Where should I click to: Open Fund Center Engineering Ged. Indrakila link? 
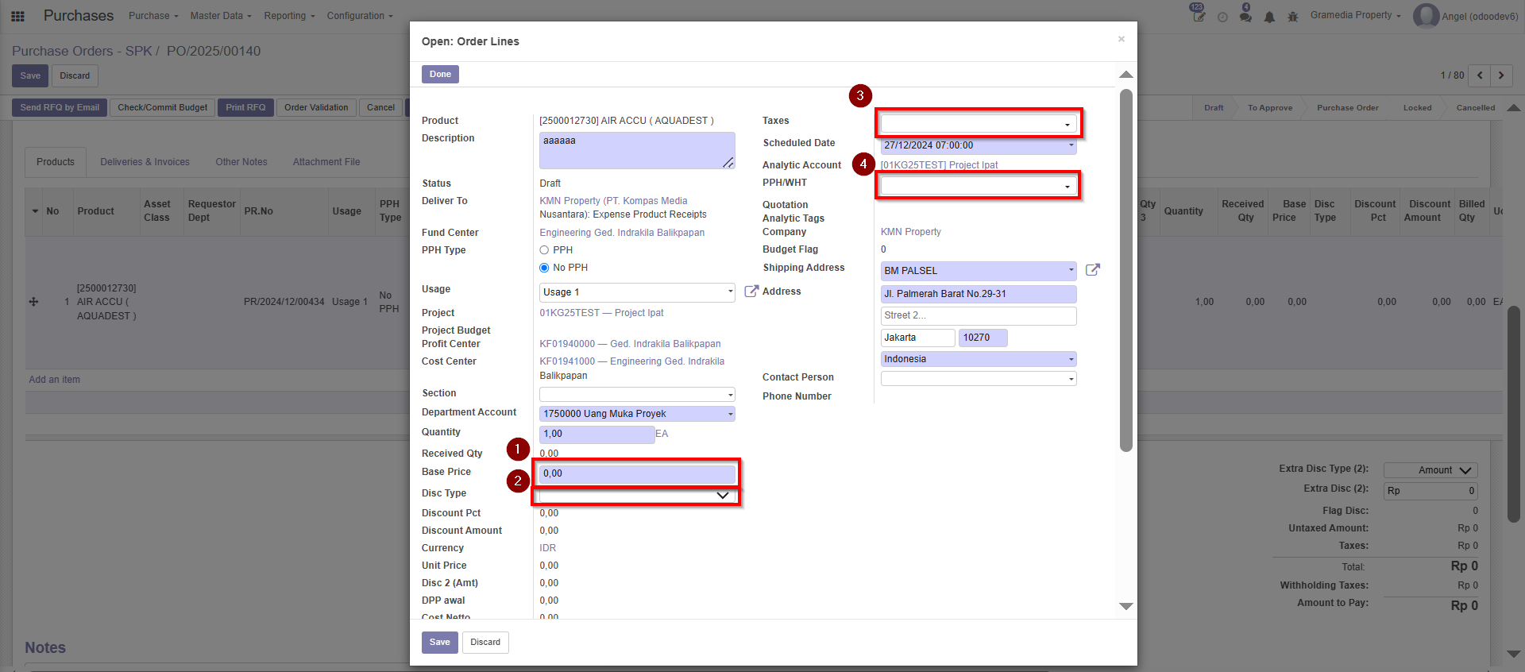click(x=622, y=233)
